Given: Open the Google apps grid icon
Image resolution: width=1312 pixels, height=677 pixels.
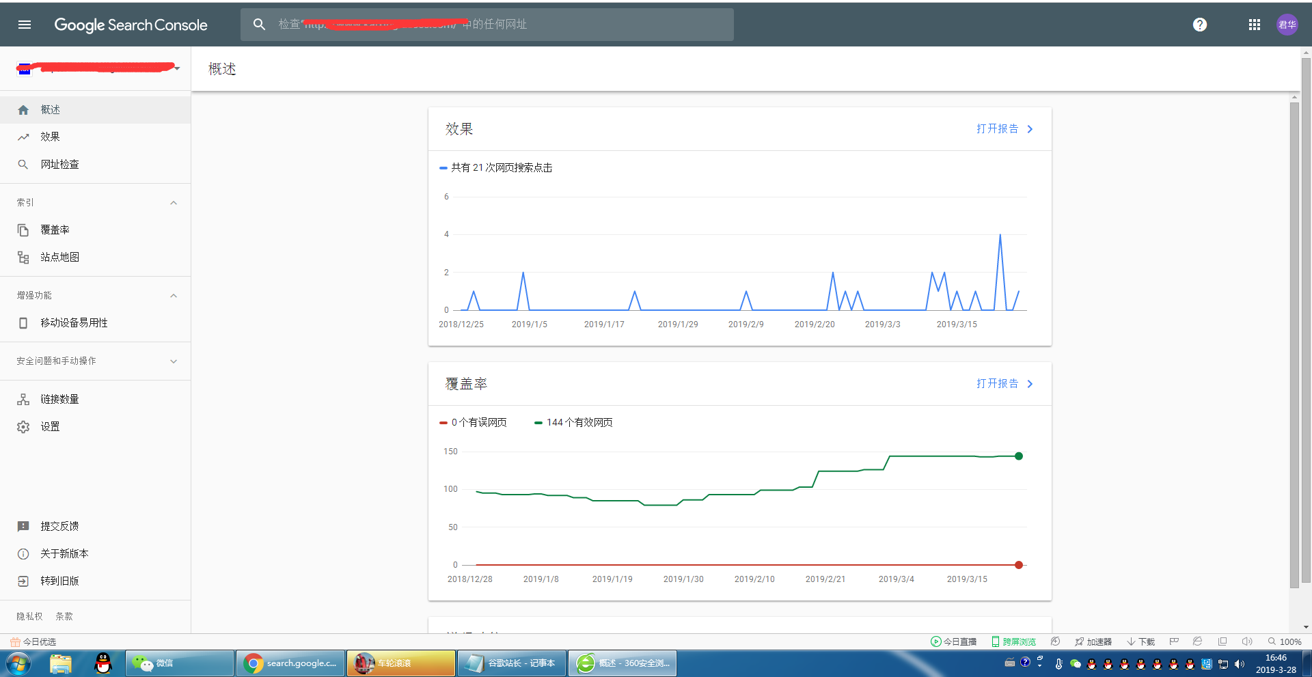Looking at the screenshot, I should 1254,25.
